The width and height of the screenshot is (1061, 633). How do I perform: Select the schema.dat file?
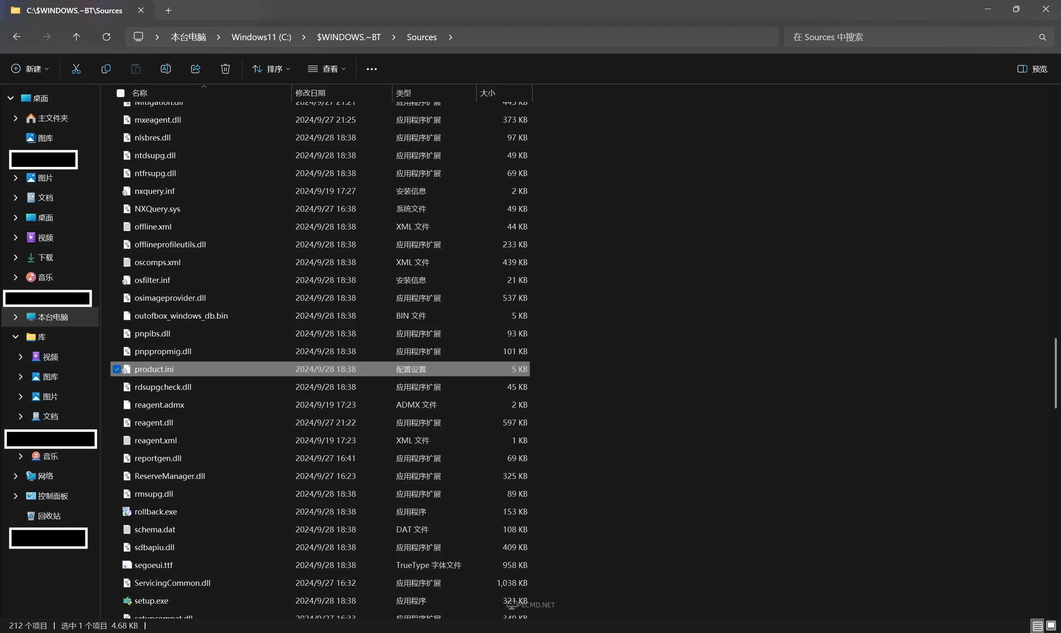[320, 529]
